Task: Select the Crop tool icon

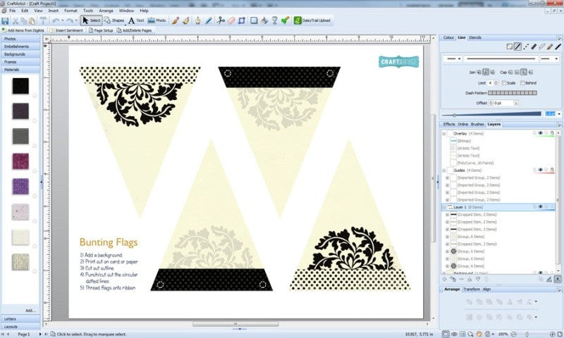Action: pos(242,20)
